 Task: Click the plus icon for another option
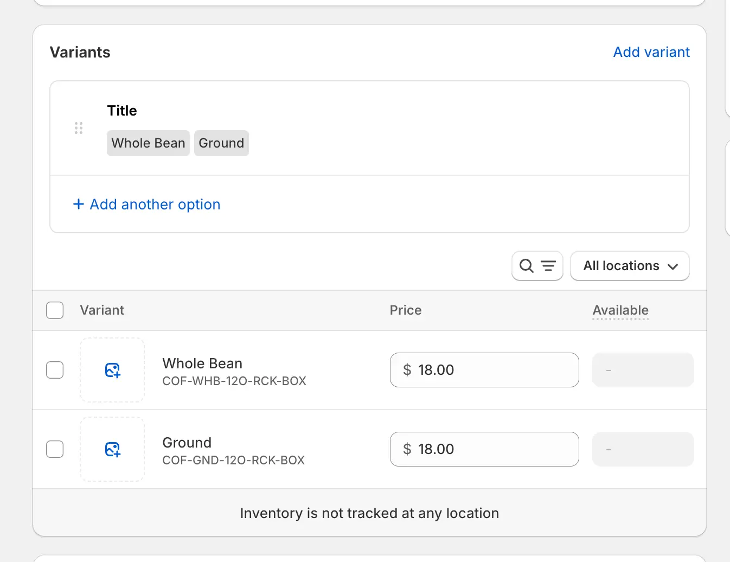click(79, 205)
